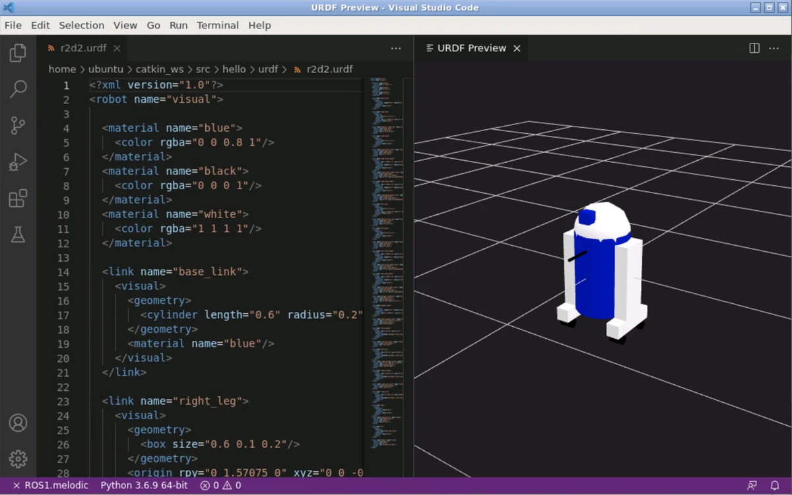Open the Search view icon
The image size is (792, 495).
click(18, 89)
